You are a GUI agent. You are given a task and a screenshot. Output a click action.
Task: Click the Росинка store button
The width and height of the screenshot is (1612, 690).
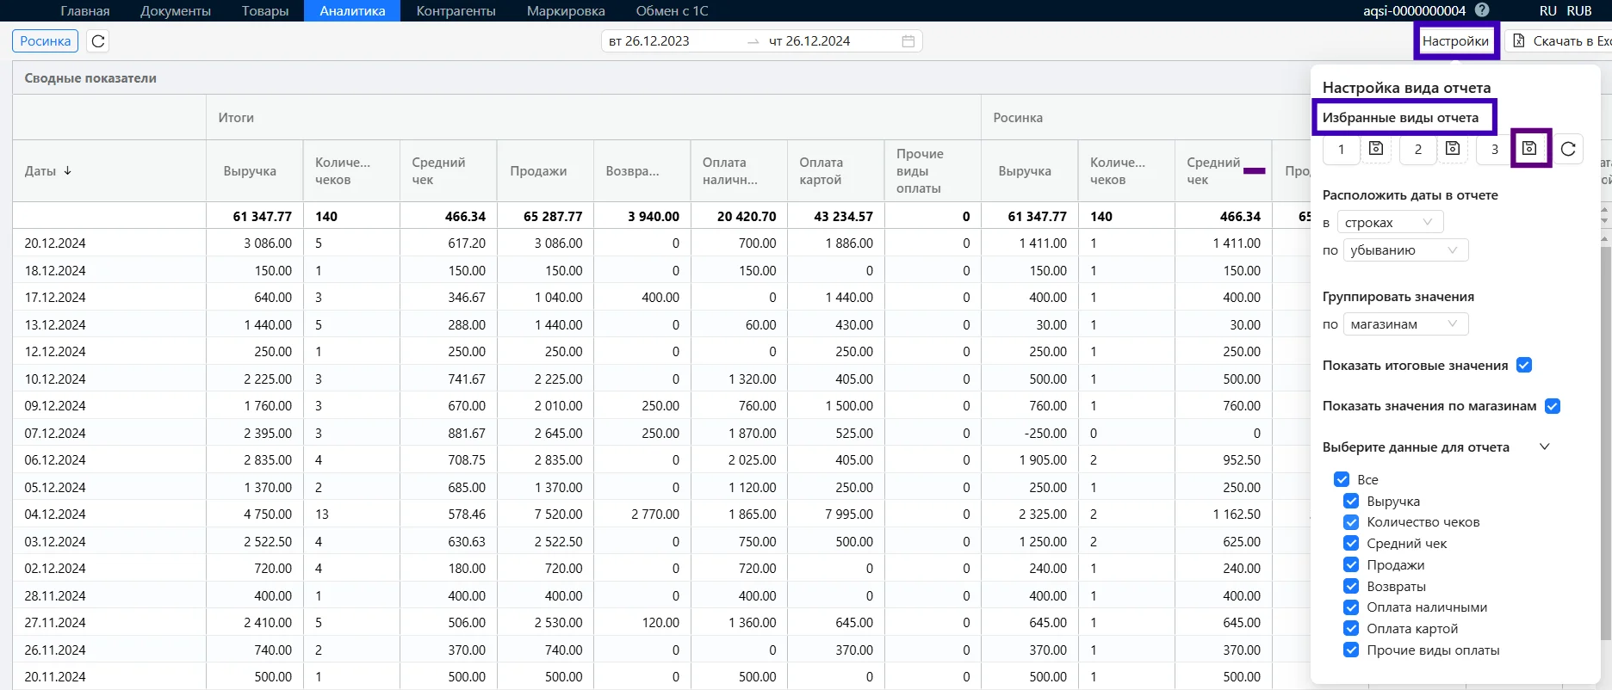click(46, 41)
